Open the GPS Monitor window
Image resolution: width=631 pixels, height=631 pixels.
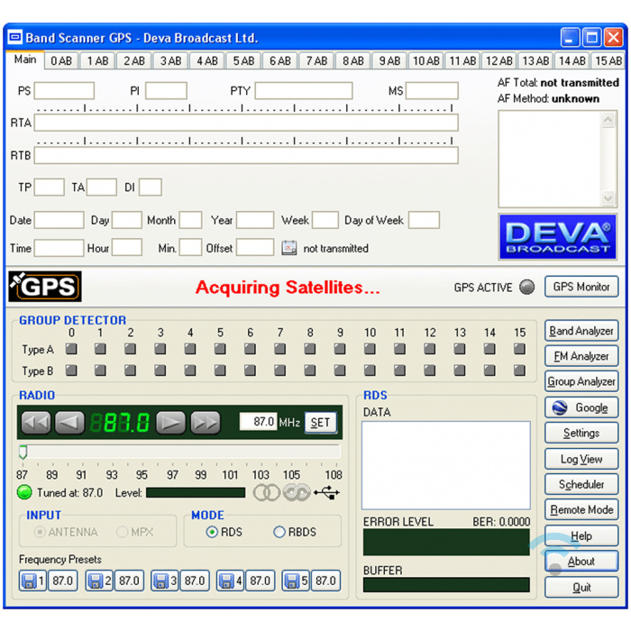[x=581, y=287]
